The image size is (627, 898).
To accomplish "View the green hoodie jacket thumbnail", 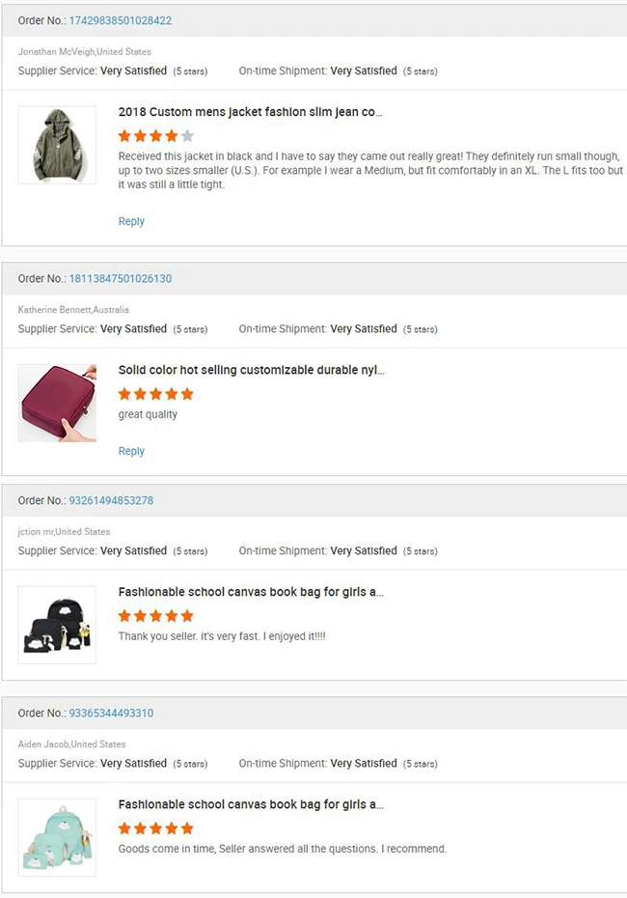I will [57, 145].
